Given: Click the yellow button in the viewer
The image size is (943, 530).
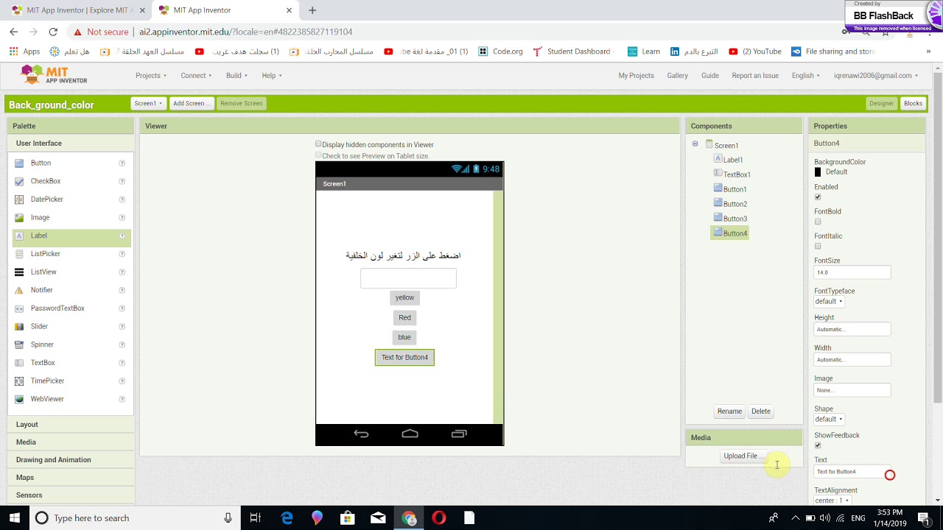Looking at the screenshot, I should tap(404, 297).
